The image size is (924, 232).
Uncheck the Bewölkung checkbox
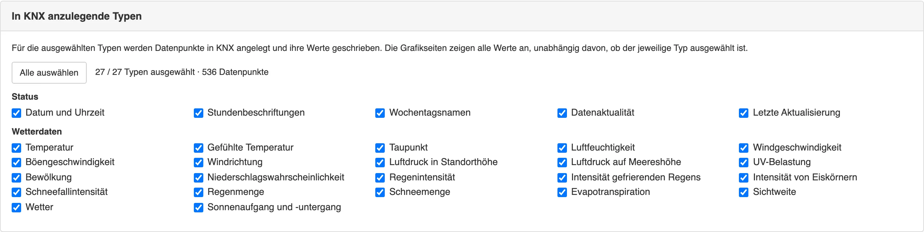(x=16, y=178)
